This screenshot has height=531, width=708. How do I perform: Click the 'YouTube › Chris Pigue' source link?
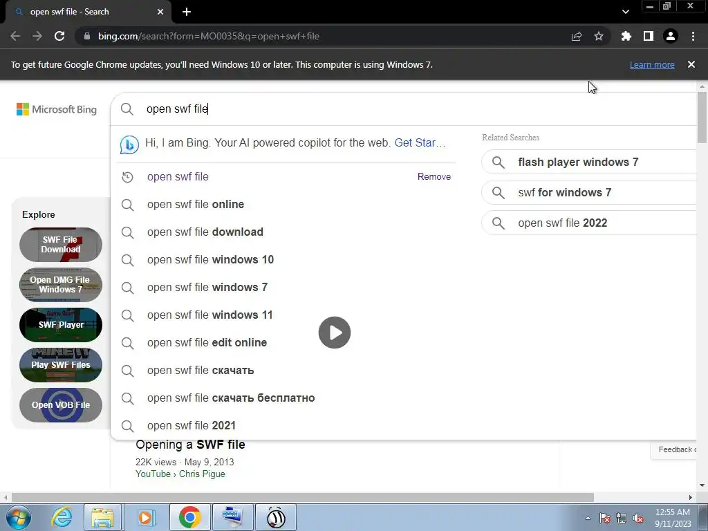180,474
